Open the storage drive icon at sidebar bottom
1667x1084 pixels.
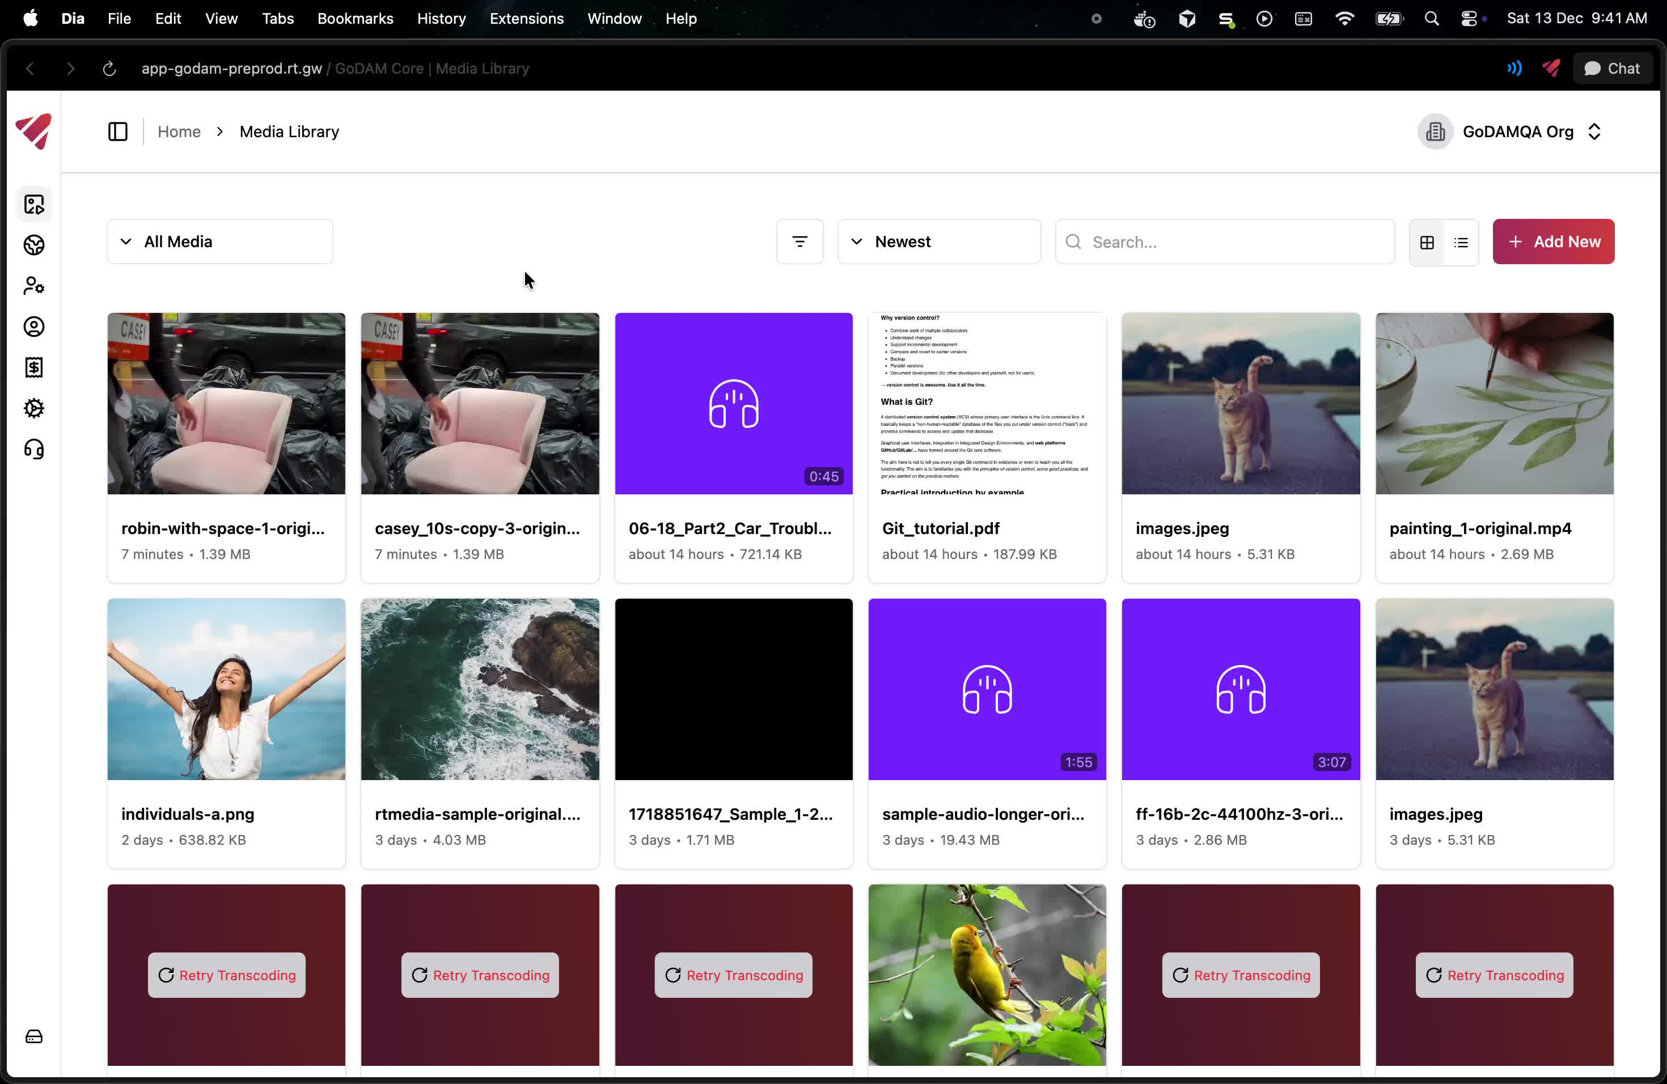click(33, 1036)
